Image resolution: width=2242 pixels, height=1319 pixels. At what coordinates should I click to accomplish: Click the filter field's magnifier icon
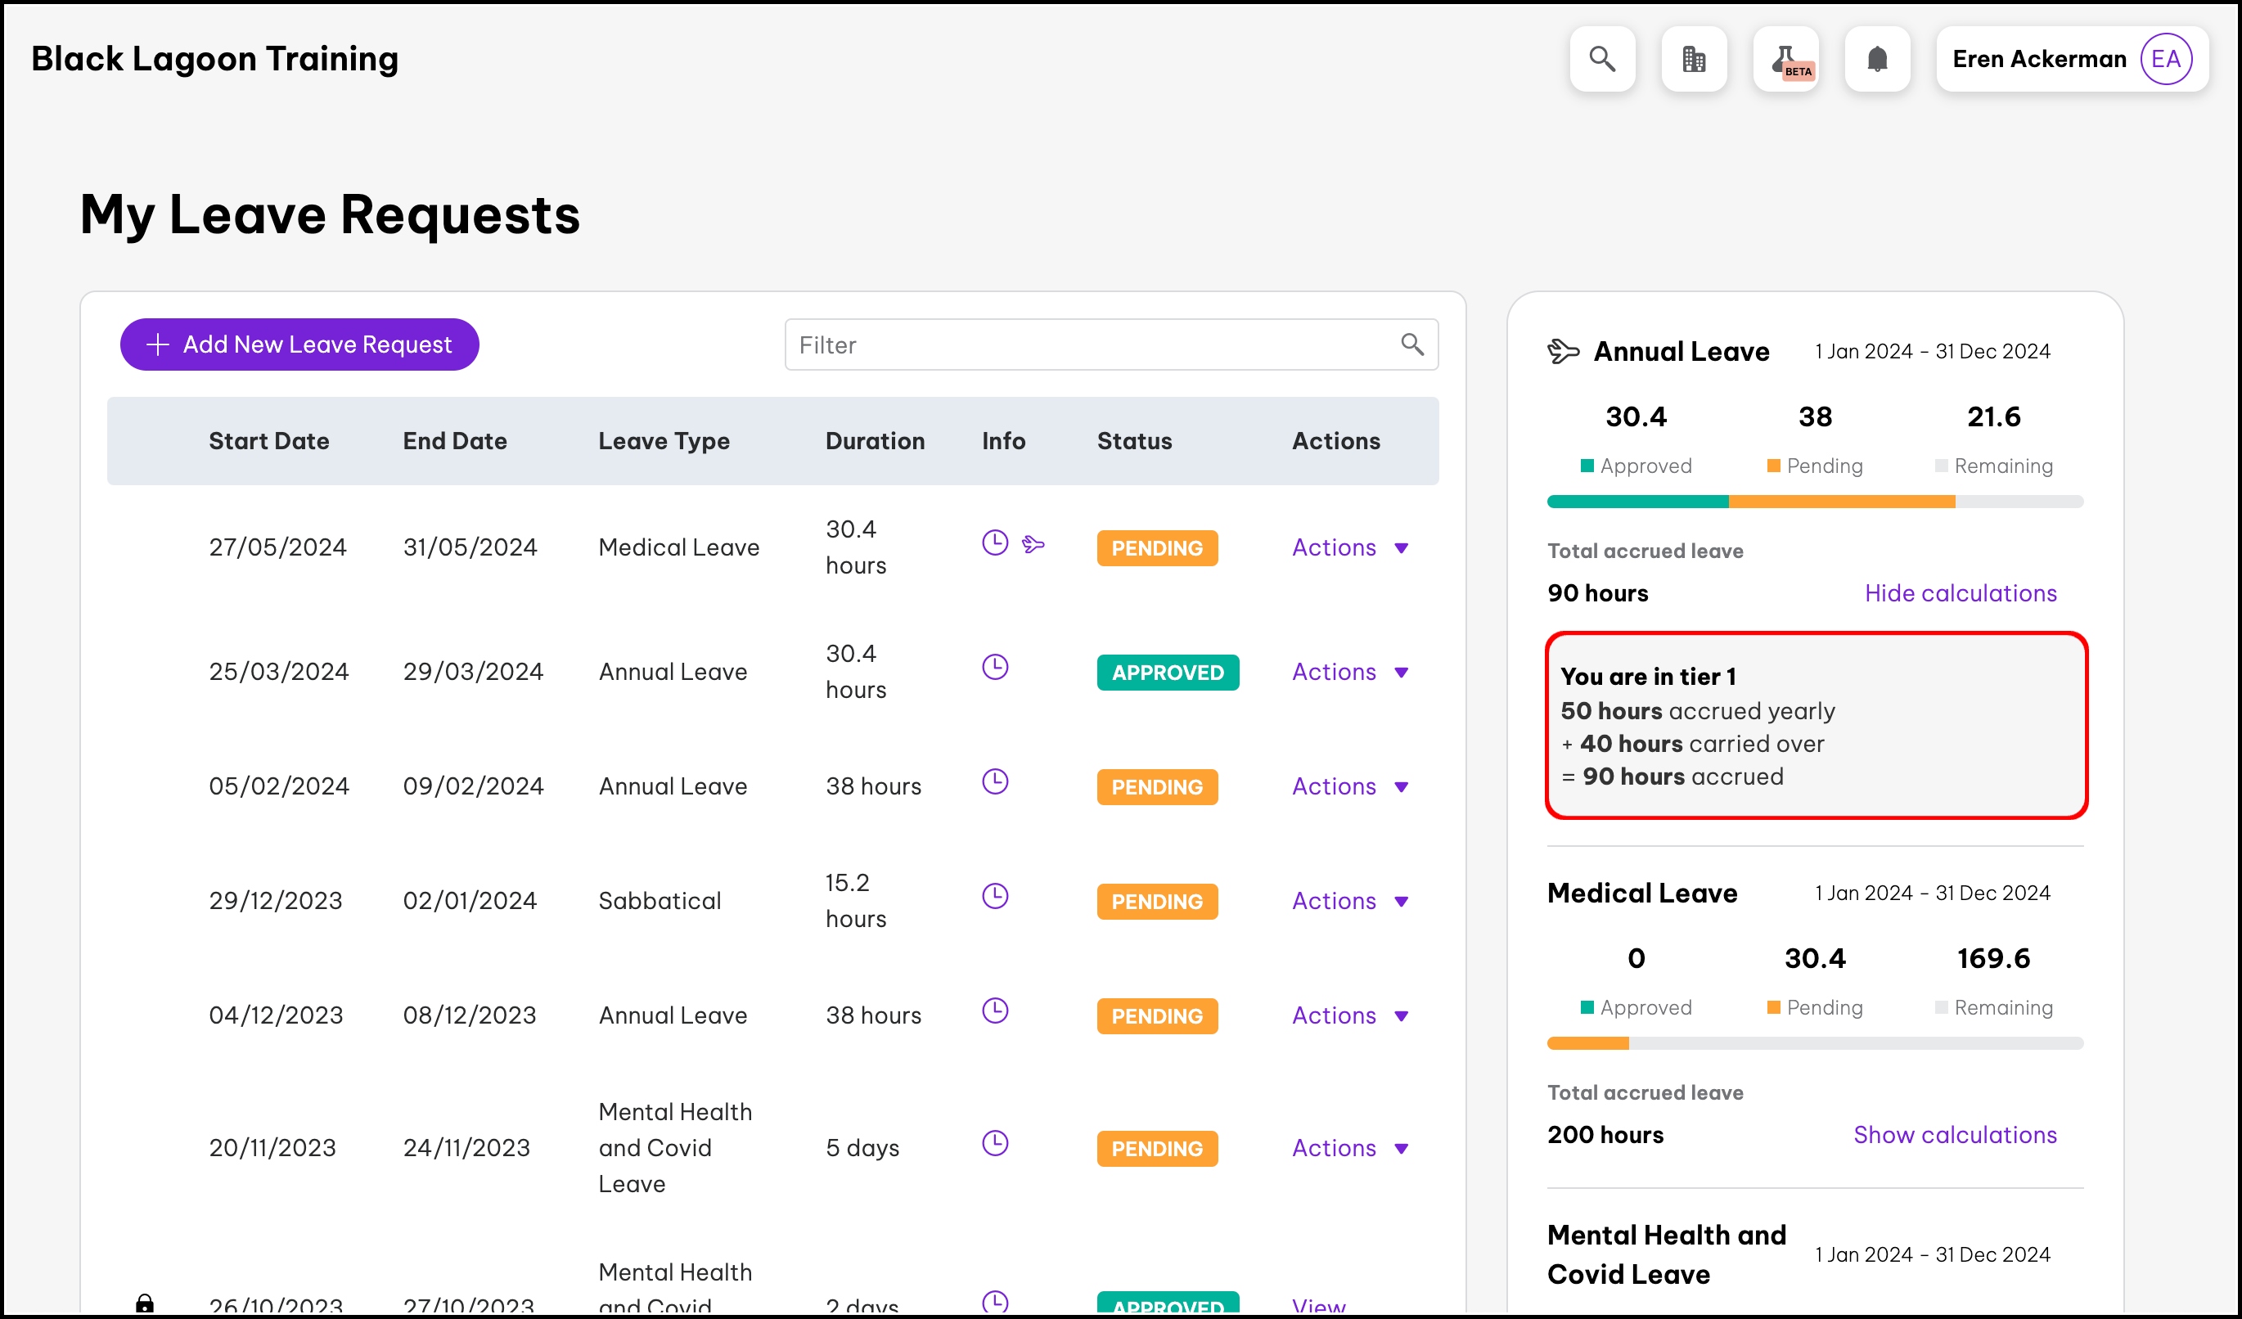[x=1412, y=344]
